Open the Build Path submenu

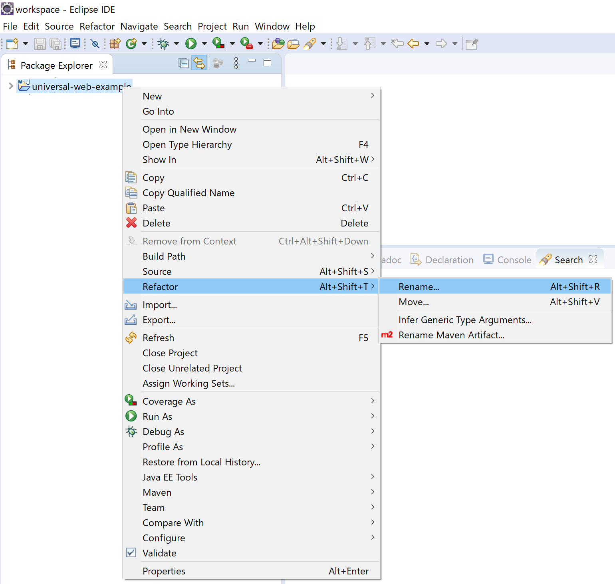[252, 256]
